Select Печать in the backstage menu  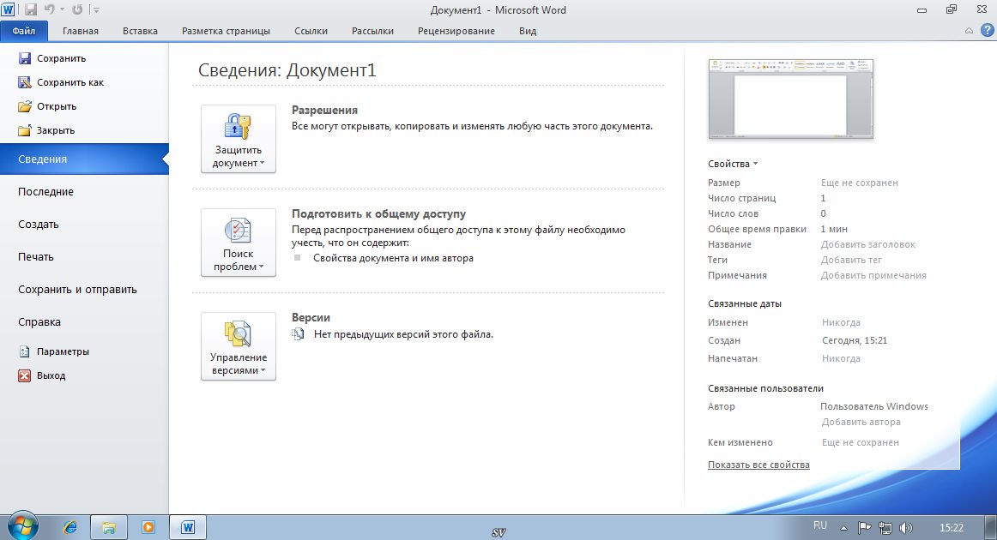36,257
